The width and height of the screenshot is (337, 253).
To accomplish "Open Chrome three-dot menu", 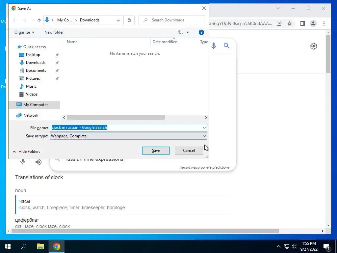I will 324,23.
